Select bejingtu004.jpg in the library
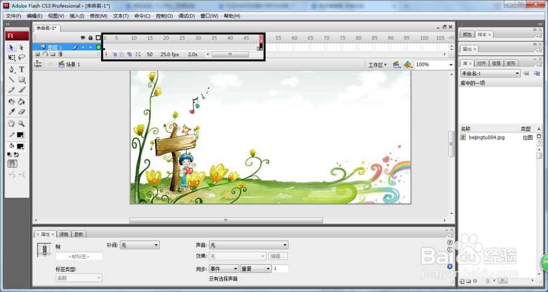 487,138
